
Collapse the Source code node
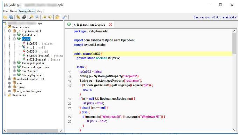(x=5, y=27)
